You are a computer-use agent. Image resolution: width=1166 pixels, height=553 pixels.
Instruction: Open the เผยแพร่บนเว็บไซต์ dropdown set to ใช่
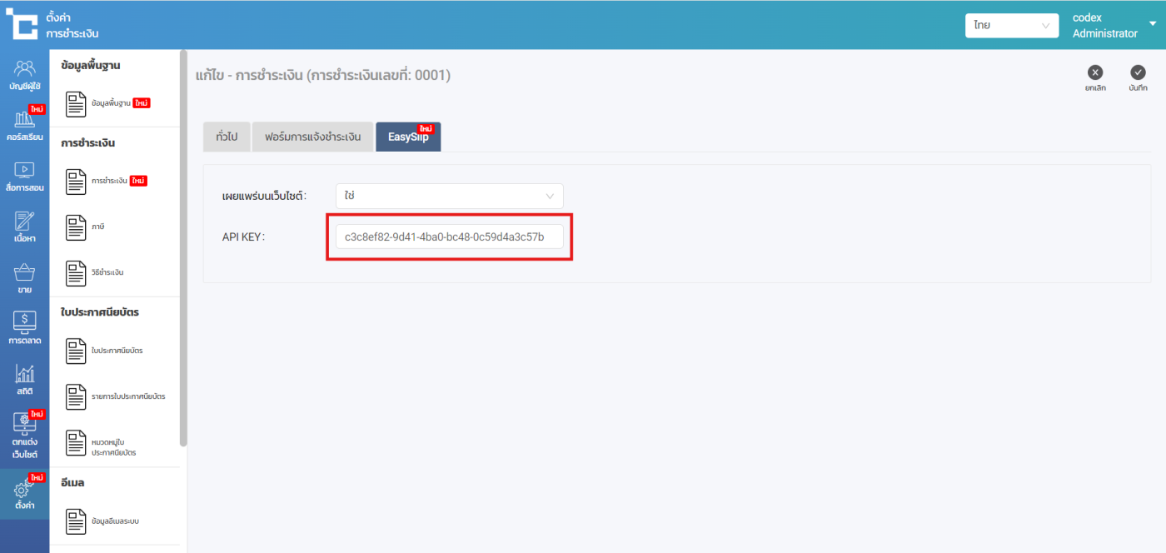coord(449,196)
